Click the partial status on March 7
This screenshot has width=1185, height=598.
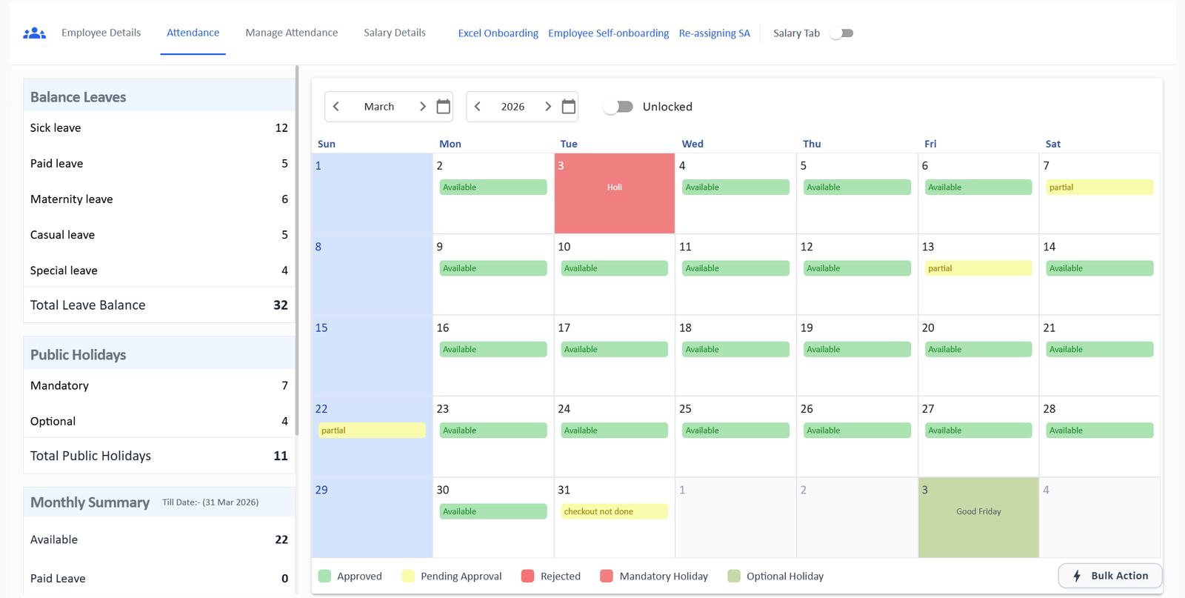[x=1100, y=187]
